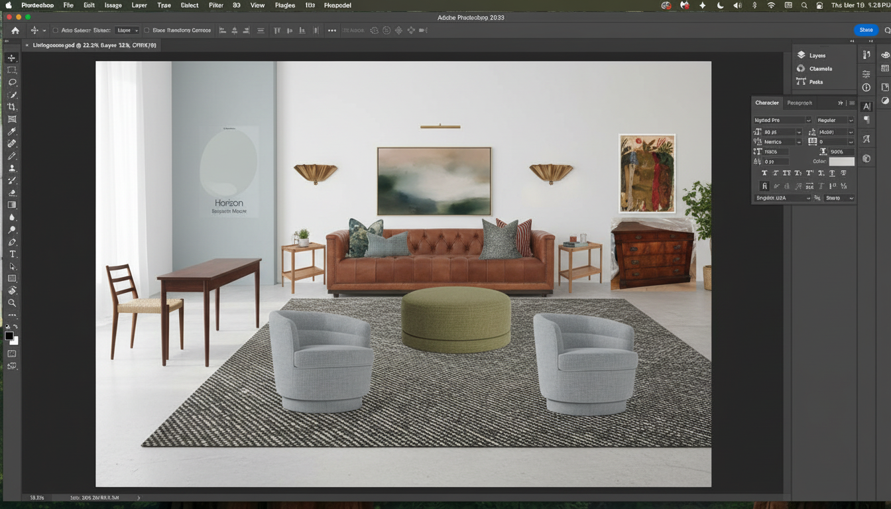Select the Horizontal Type tool

pyautogui.click(x=12, y=254)
